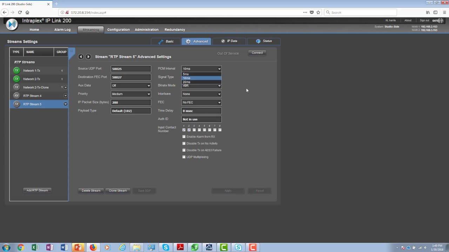Click the Clone Stream button
Screen dimensions: 449x252
118,191
